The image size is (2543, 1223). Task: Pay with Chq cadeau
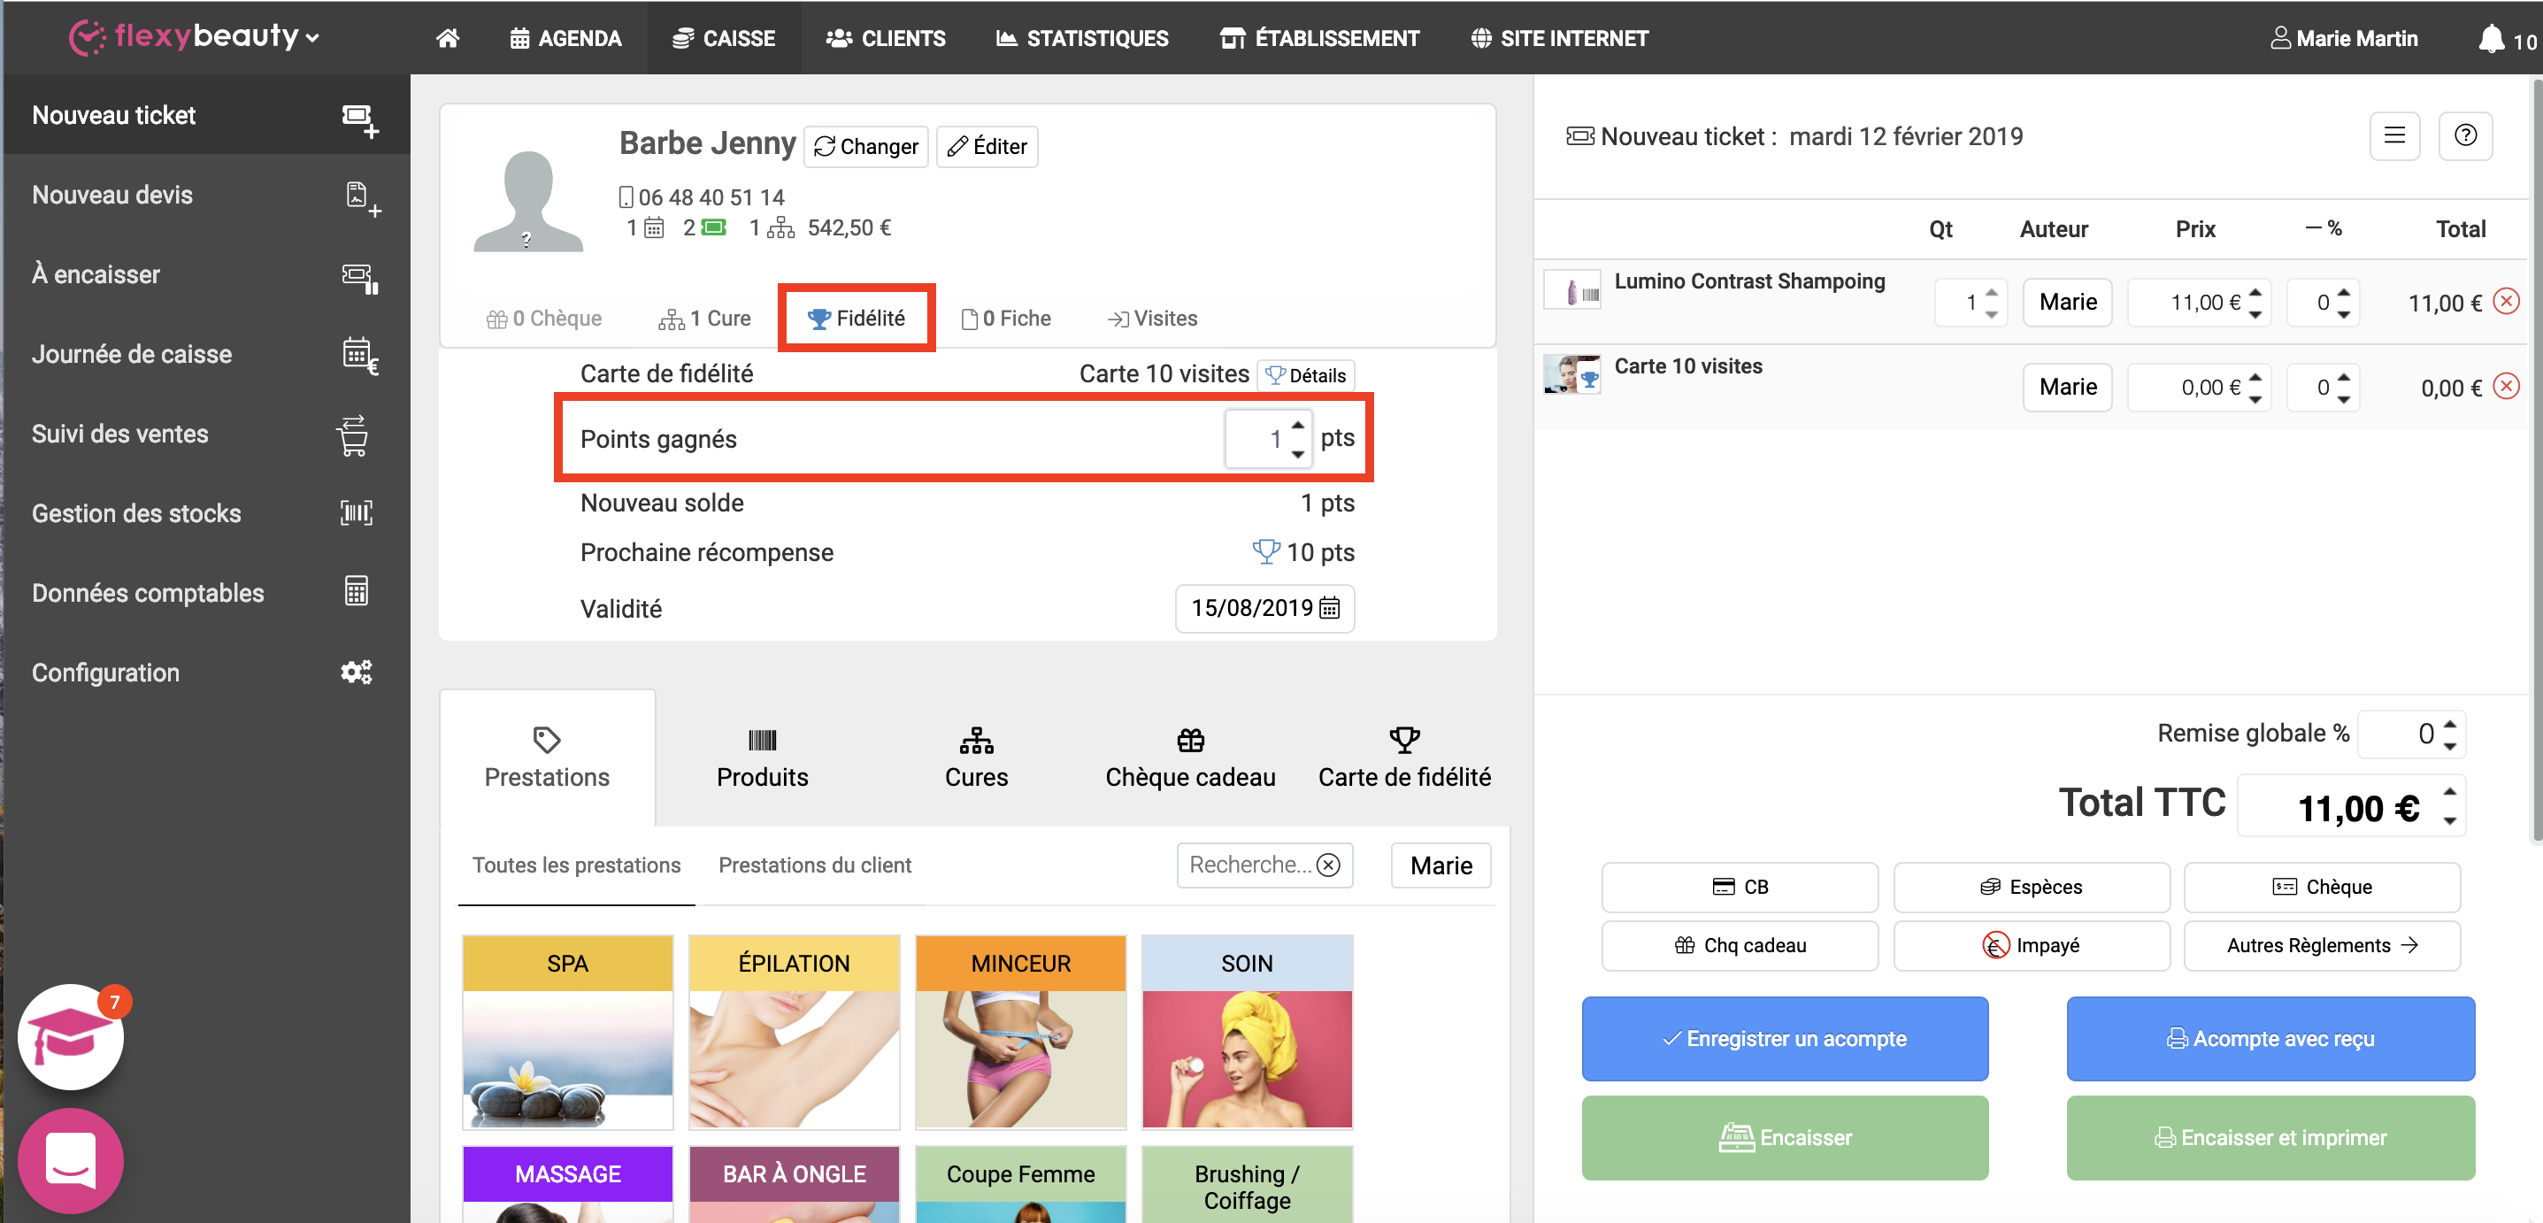[x=1740, y=944]
